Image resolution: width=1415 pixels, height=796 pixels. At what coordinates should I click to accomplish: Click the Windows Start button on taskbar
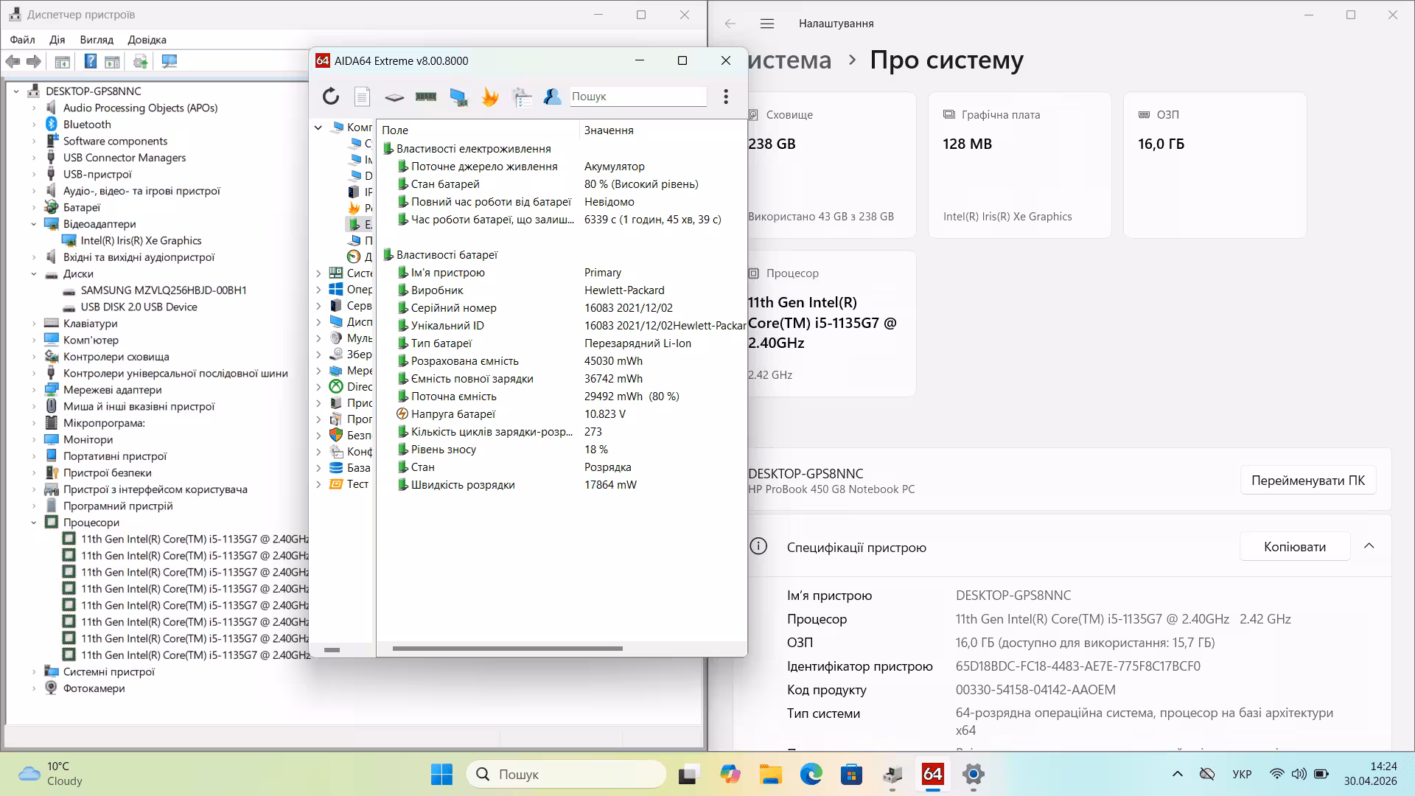[441, 774]
